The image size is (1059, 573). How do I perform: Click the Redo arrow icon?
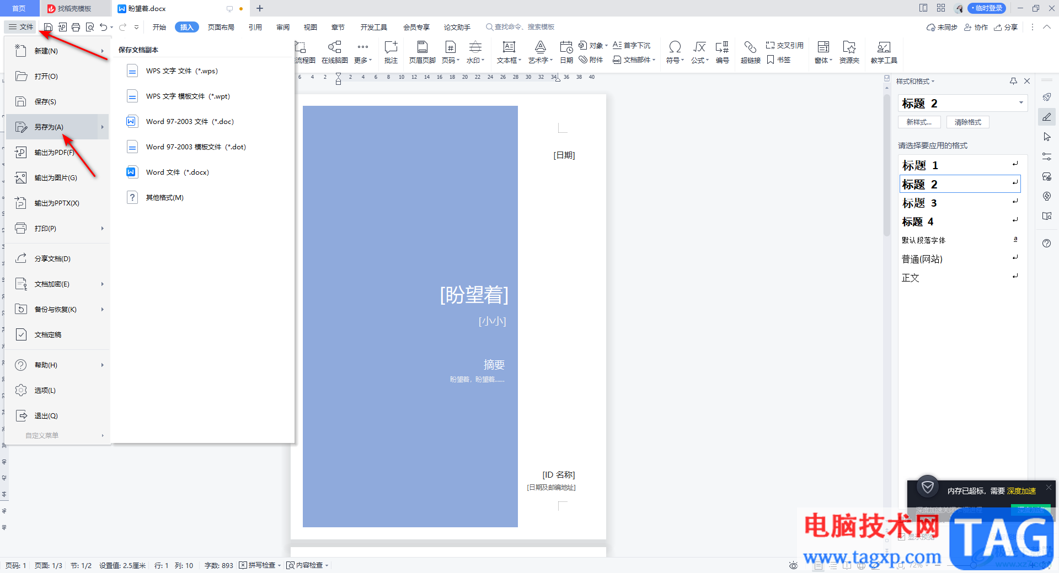122,27
